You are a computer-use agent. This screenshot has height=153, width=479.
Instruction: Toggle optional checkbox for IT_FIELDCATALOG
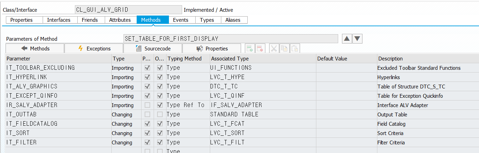point(160,124)
